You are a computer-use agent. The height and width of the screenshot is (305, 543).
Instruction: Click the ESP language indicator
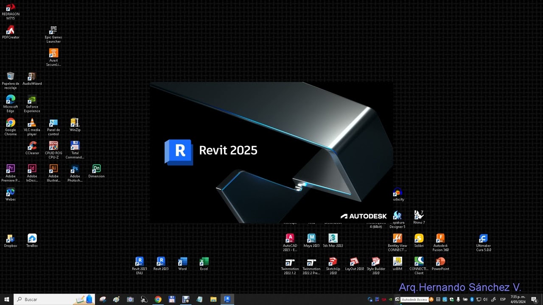point(503,299)
